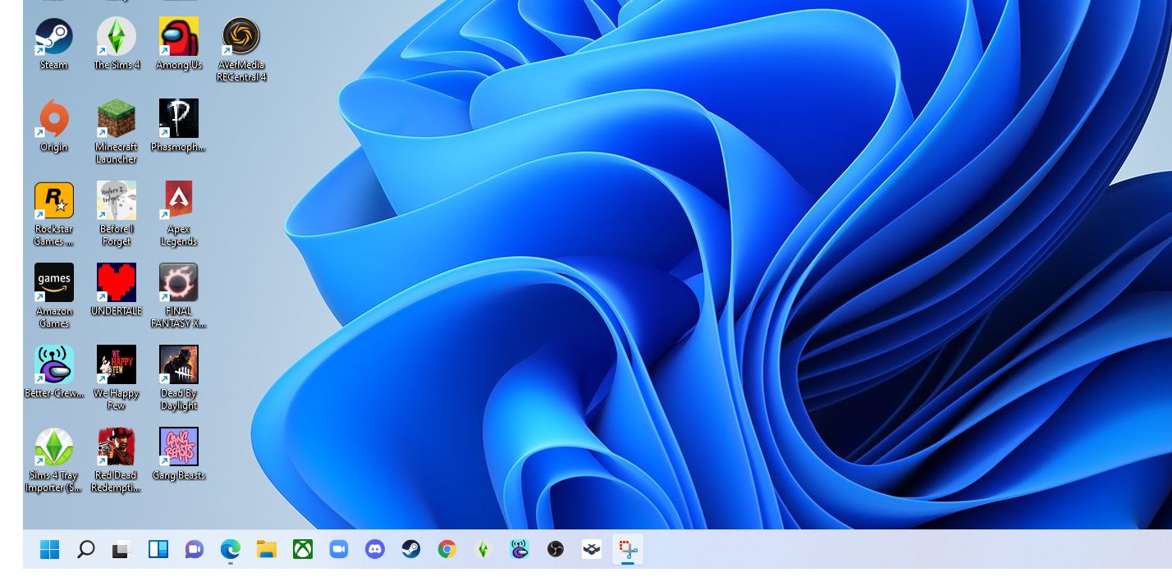Switch to OBS Studio in taskbar

[x=556, y=549]
